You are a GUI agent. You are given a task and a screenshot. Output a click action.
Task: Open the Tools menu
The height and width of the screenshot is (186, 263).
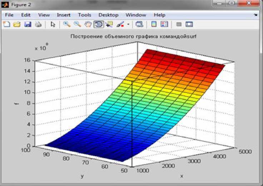[85, 15]
